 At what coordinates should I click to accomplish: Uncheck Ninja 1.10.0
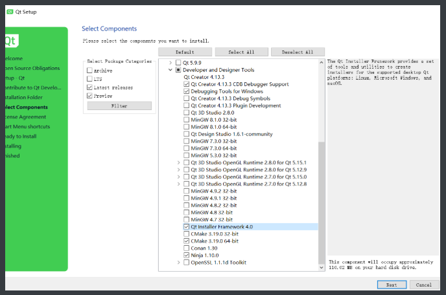tap(186, 256)
